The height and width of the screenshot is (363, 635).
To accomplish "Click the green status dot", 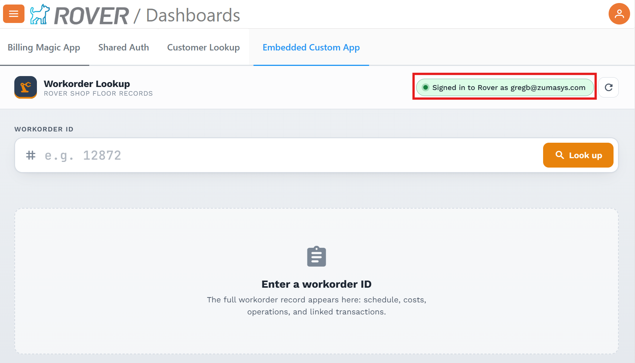I will (x=426, y=87).
